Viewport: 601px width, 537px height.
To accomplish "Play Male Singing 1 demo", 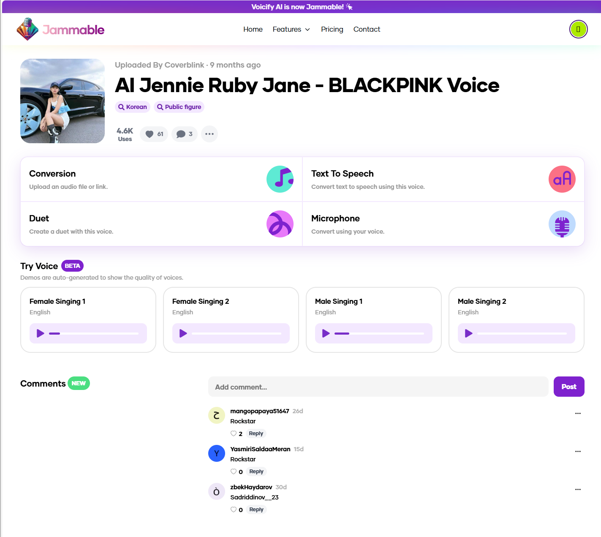I will coord(326,333).
